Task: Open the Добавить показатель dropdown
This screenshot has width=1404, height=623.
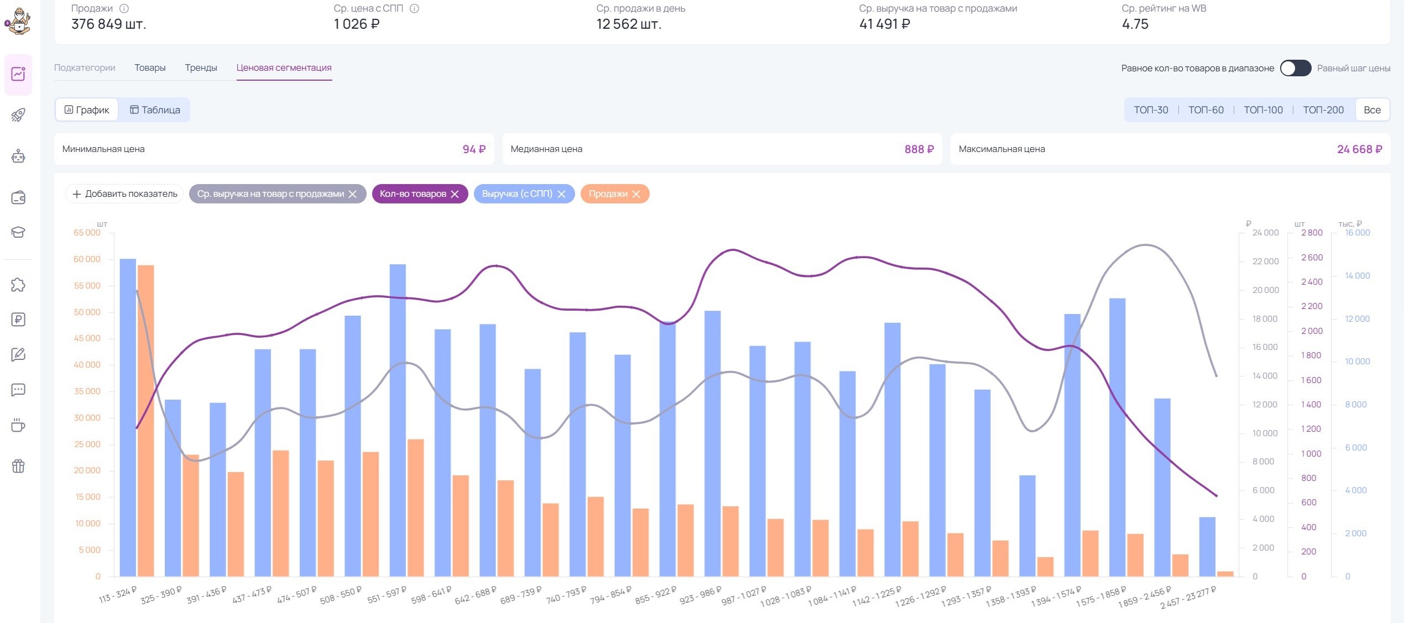Action: click(x=125, y=194)
